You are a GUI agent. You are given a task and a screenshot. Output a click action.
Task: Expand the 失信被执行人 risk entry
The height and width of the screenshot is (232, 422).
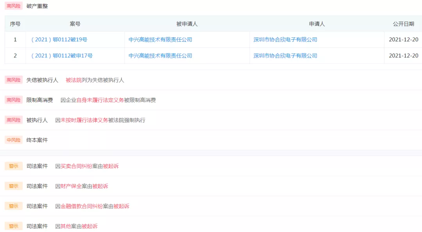point(42,80)
